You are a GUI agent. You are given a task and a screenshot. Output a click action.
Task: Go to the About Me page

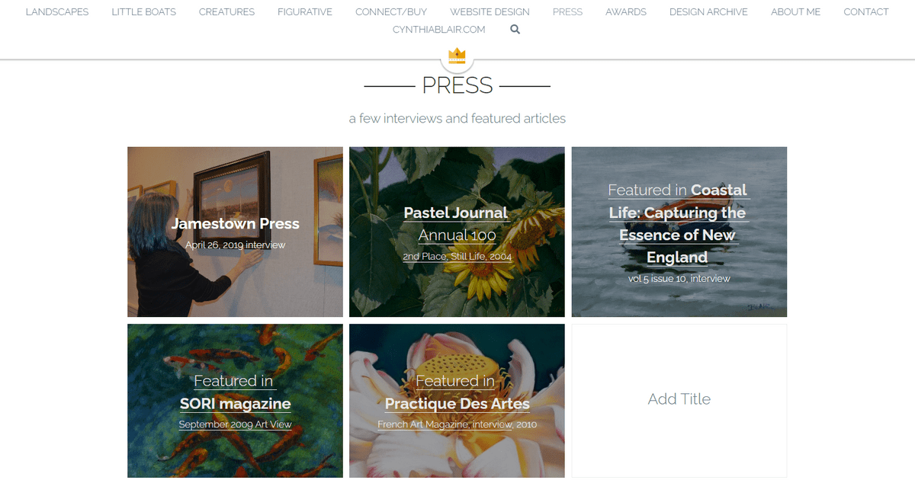click(795, 11)
